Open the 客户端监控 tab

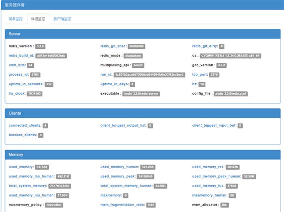click(x=62, y=19)
